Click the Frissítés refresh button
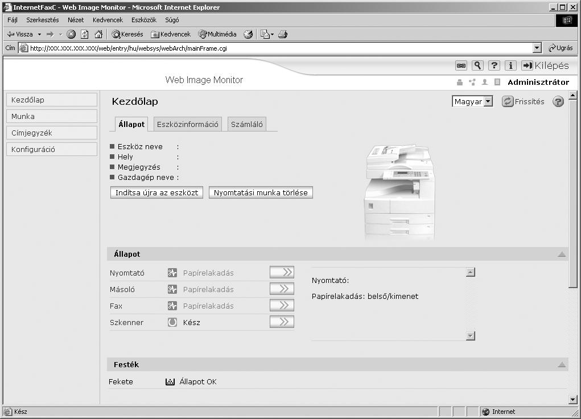The height and width of the screenshot is (419, 581). [x=523, y=101]
